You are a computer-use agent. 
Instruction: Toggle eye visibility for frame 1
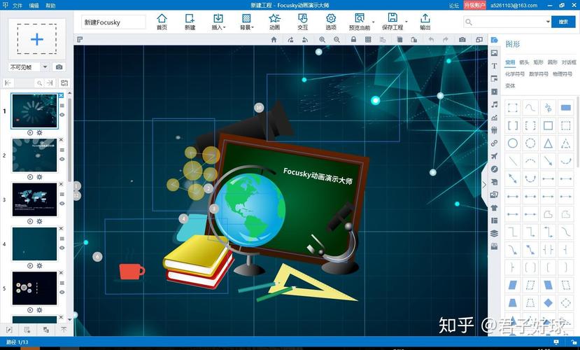(x=62, y=115)
